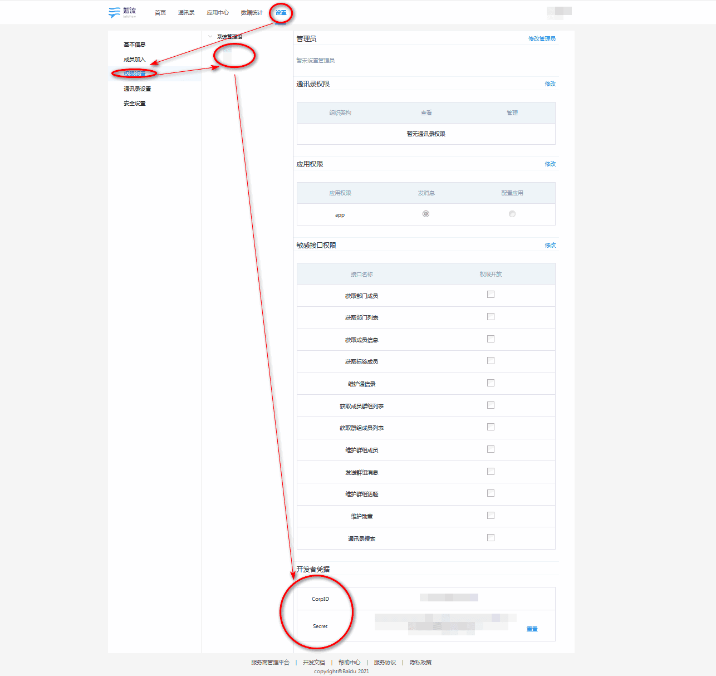Enable the 维护勋章 checkbox
The image size is (716, 676).
(x=491, y=516)
